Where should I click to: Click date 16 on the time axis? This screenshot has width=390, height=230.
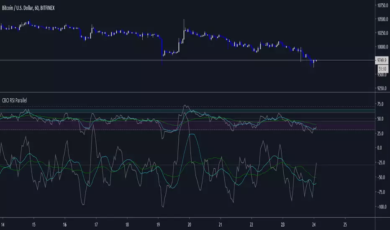pyautogui.click(x=65, y=225)
